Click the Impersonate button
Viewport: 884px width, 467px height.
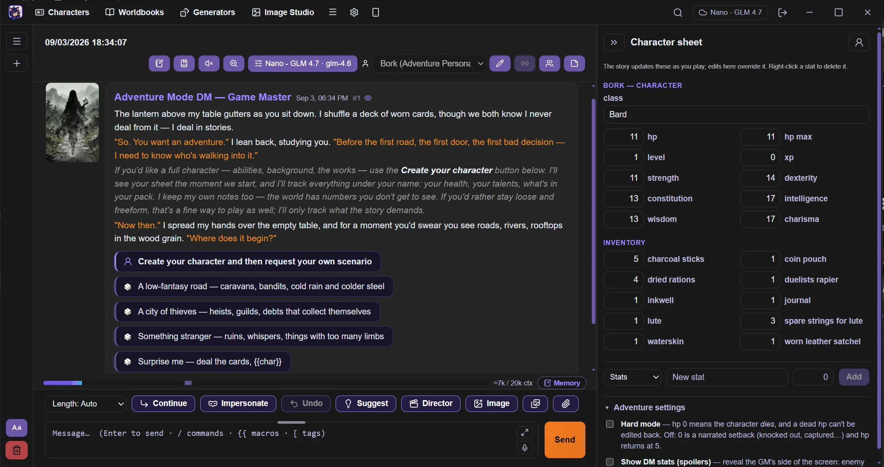(238, 404)
